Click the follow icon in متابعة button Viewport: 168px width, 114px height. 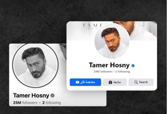[x=110, y=82]
